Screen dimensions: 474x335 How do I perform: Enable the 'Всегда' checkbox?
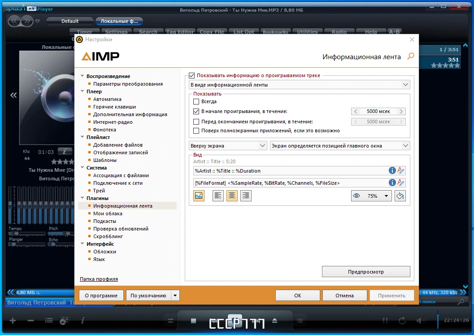click(196, 102)
